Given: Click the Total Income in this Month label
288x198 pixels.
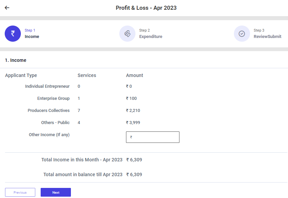Looking at the screenshot, I should coord(82,160).
